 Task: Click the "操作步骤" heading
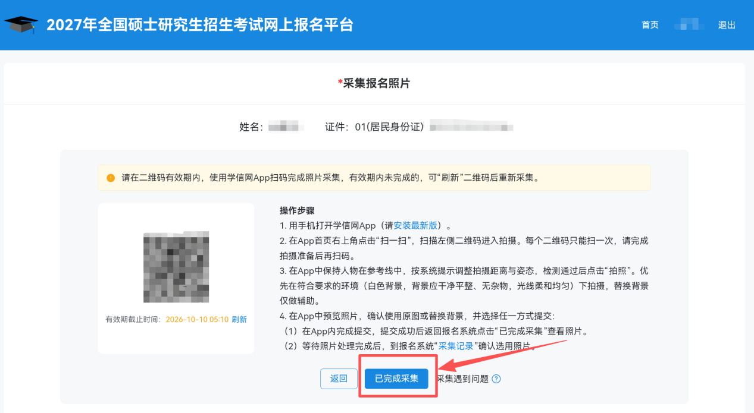(x=297, y=211)
